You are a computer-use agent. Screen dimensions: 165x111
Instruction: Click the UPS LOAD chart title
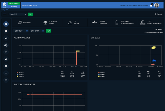tap(95, 38)
